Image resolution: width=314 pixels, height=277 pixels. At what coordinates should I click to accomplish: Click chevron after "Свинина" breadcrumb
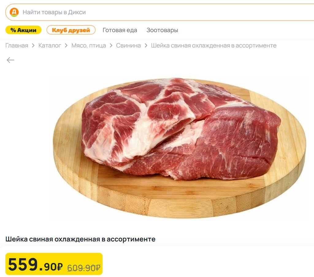[146, 46]
